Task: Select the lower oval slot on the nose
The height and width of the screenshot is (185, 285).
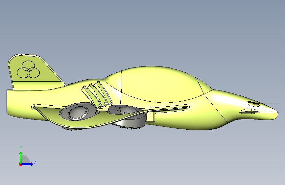Action: coord(248,112)
